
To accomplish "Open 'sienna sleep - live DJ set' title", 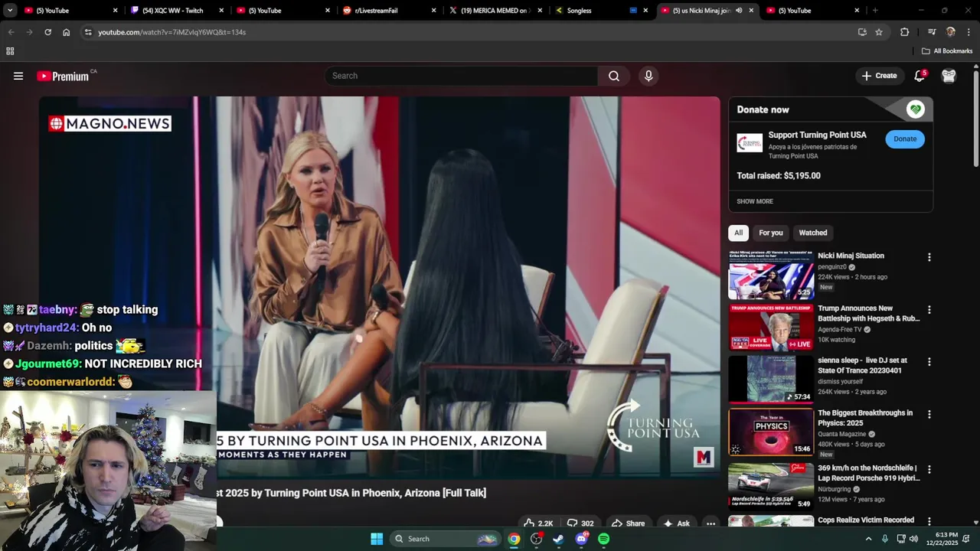I will [863, 365].
